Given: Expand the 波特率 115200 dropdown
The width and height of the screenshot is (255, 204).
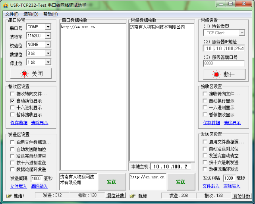Looking at the screenshot, I should [48, 36].
